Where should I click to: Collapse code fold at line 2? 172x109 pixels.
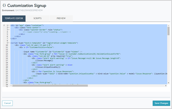(9, 27)
